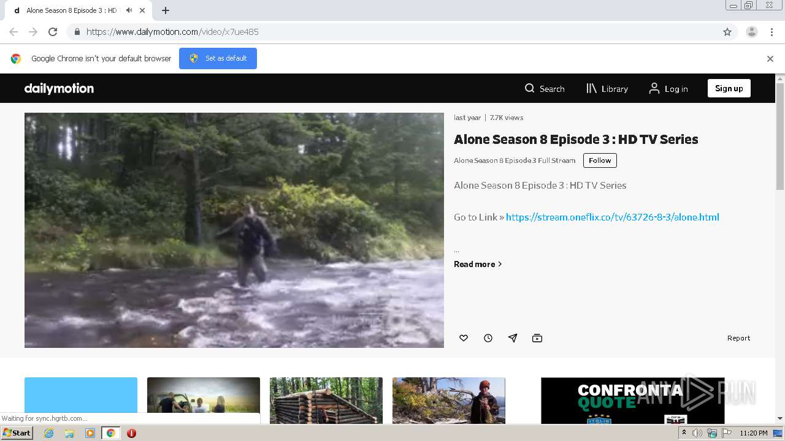Viewport: 785px width, 441px height.
Task: Open the blue placeholder thumbnail
Action: click(81, 395)
